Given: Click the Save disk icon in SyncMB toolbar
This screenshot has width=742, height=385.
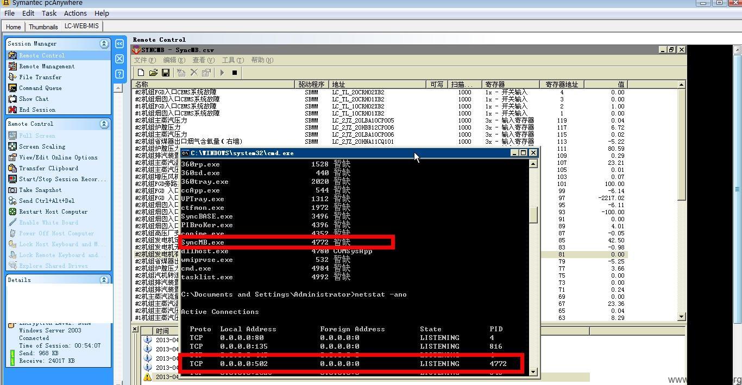Looking at the screenshot, I should 166,73.
